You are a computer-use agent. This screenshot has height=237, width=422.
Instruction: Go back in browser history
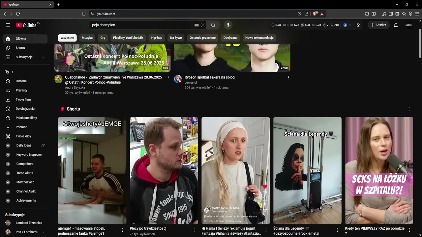coord(5,14)
